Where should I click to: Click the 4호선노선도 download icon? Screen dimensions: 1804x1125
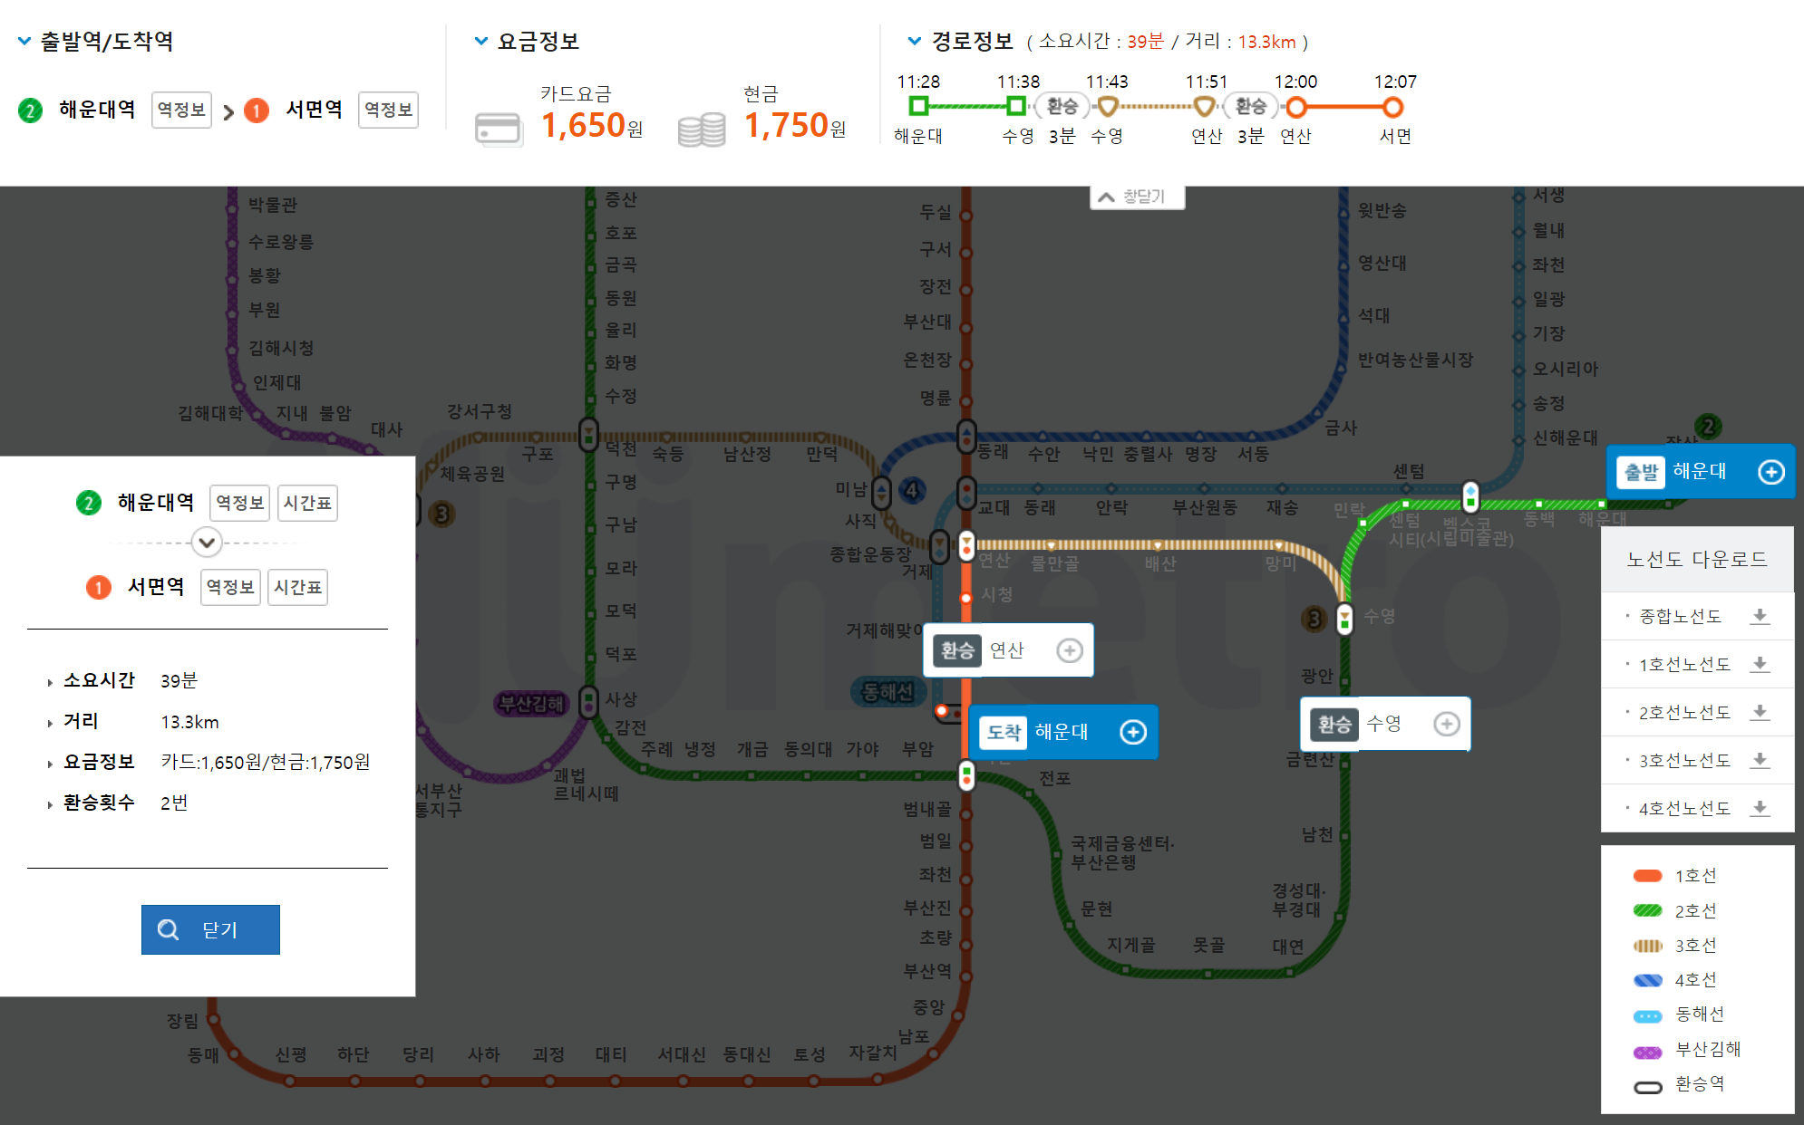[1759, 809]
